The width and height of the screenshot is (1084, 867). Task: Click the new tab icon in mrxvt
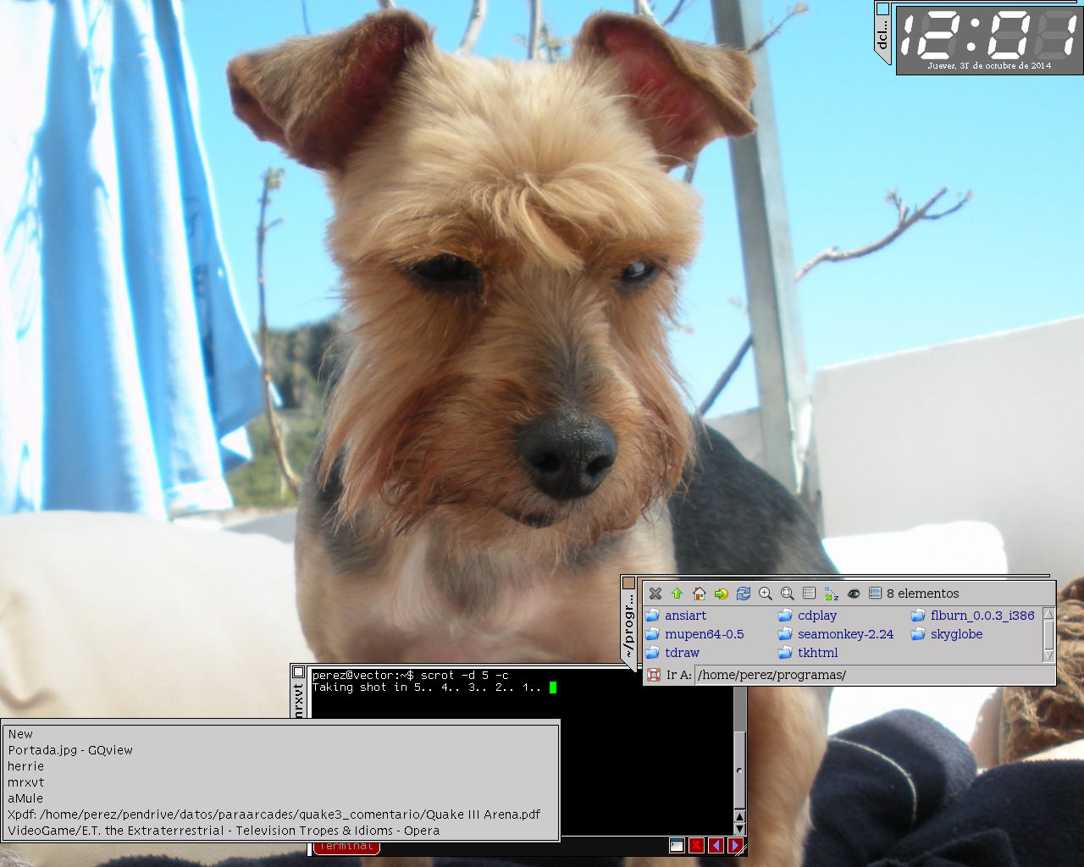pos(677,845)
